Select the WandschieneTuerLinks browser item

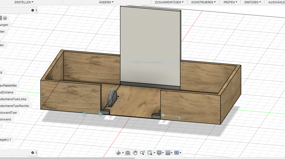click(x=13, y=99)
